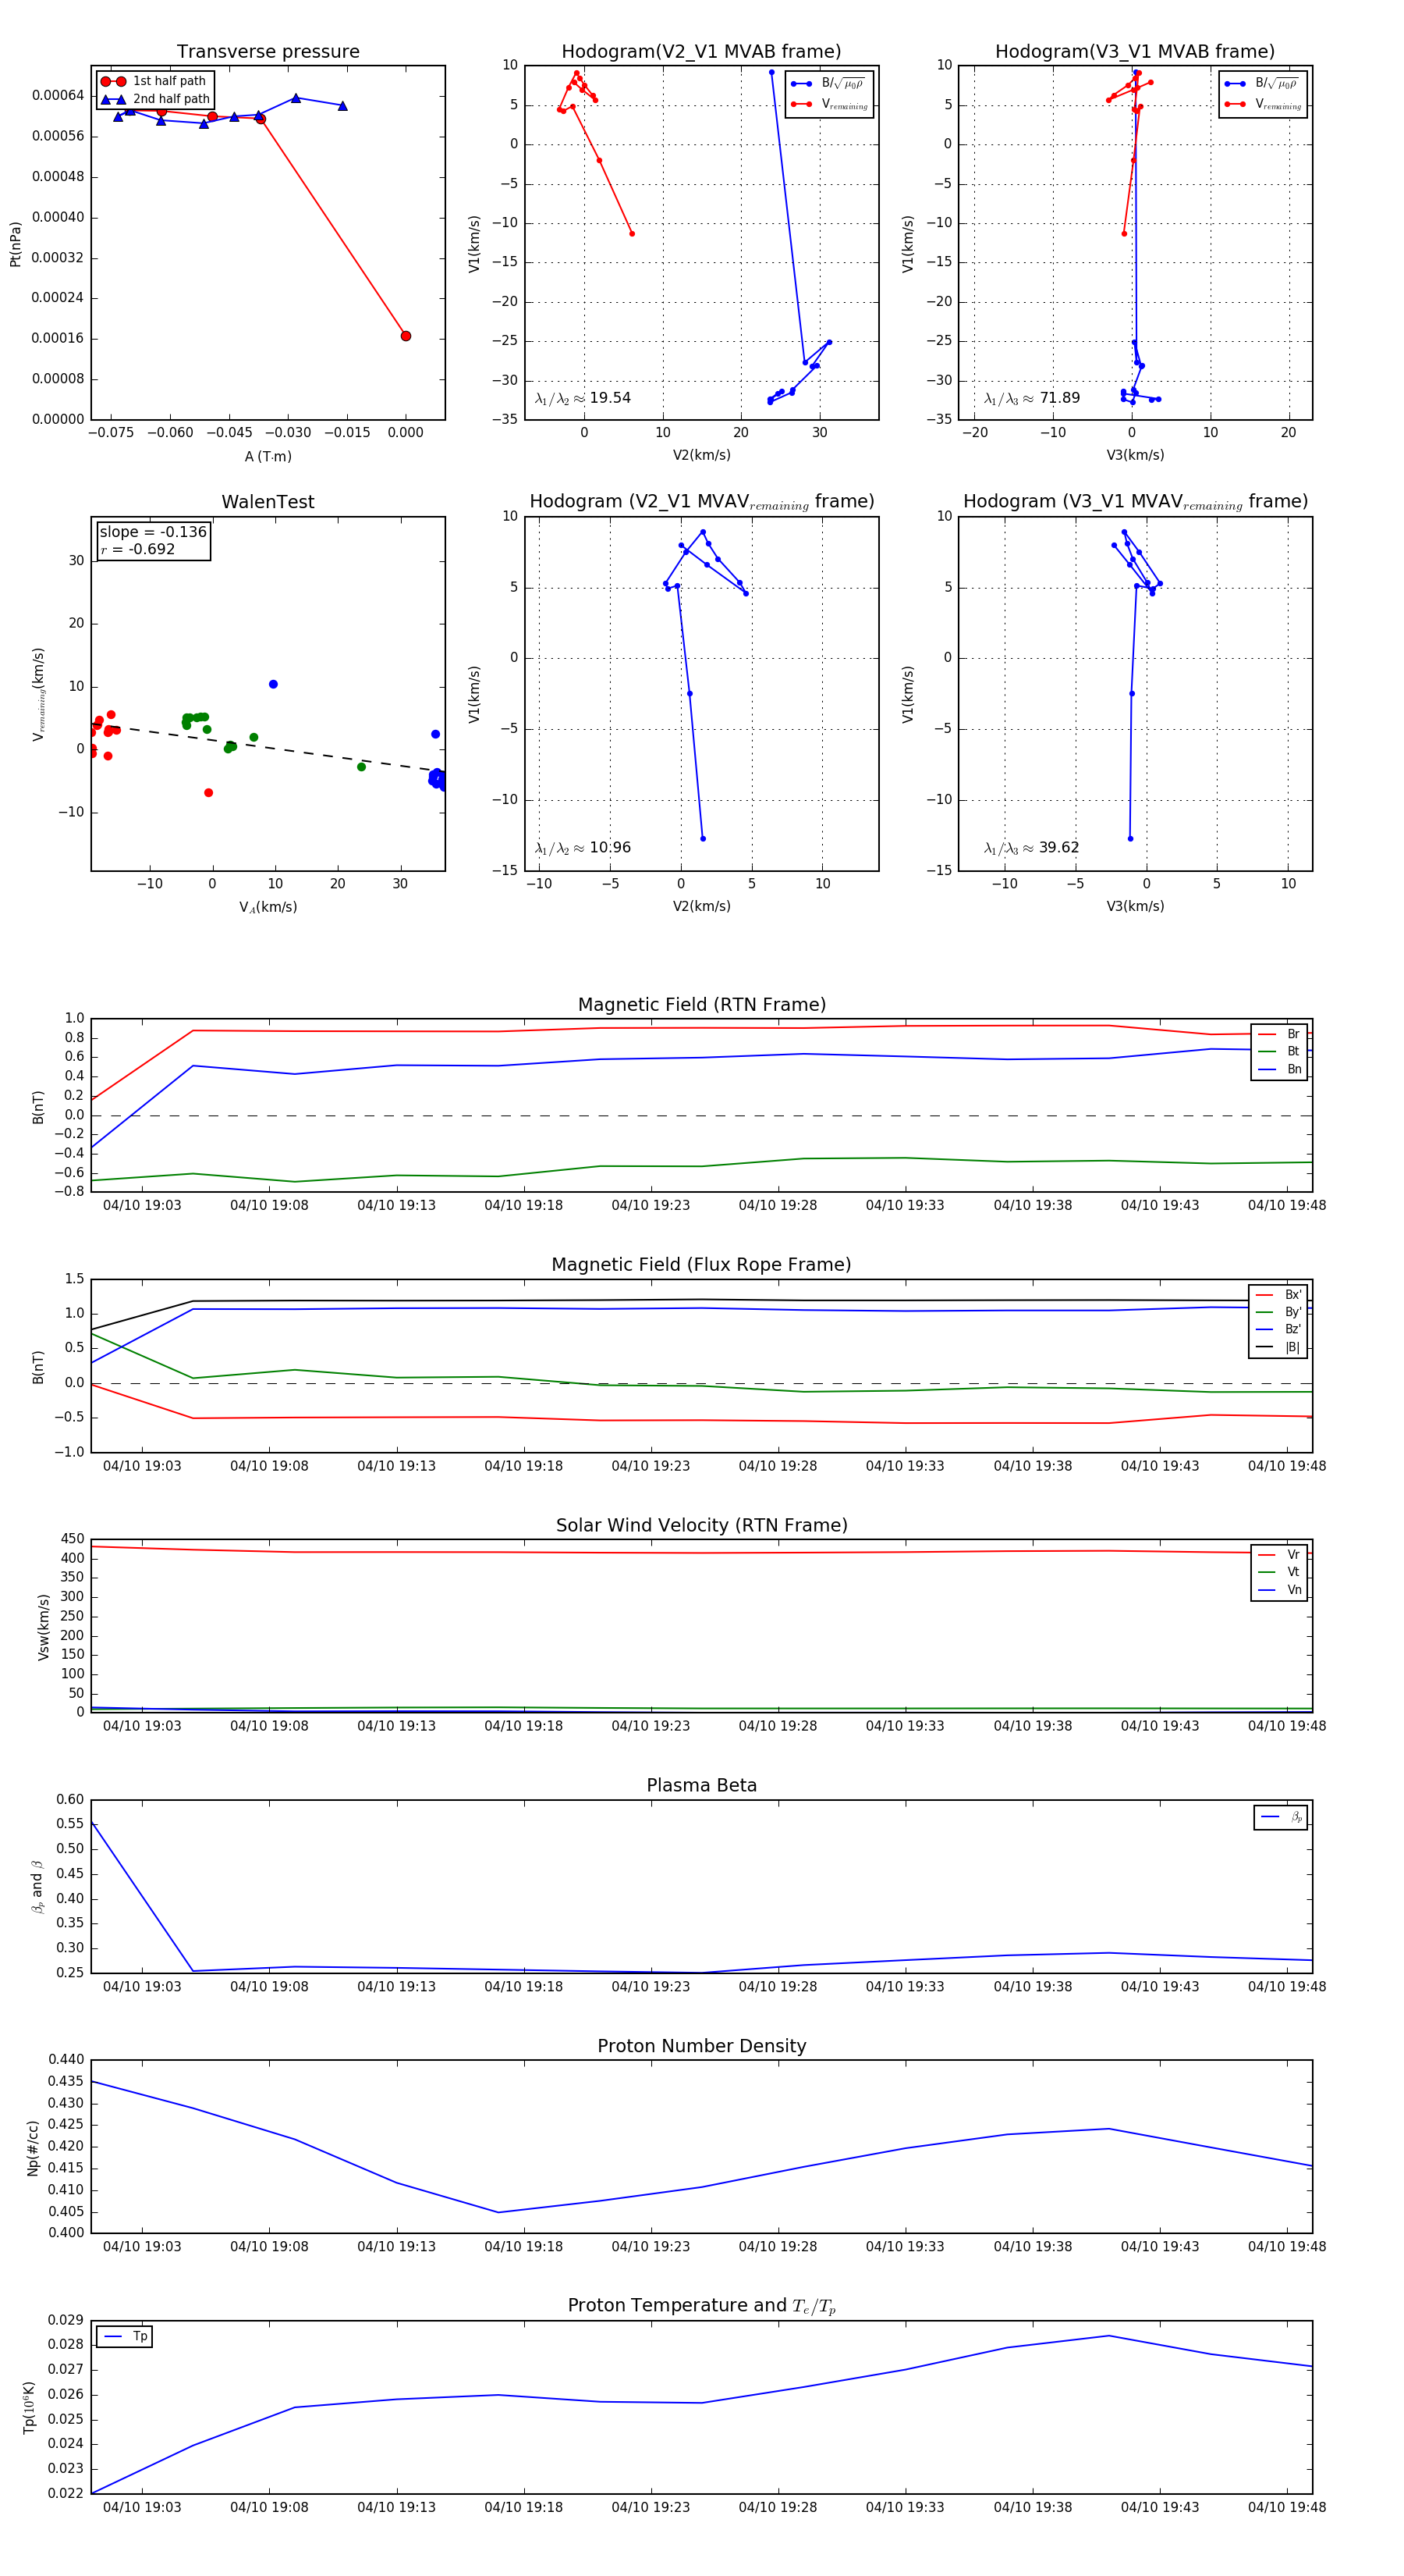This screenshot has height=2576, width=1404.
Task: Click the '0.00064' tick label on Transverse pressure
Action: 58,96
